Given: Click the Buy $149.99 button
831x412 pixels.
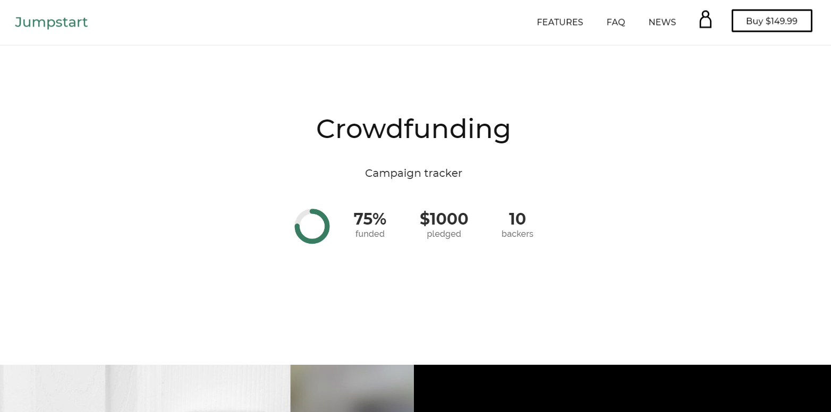Looking at the screenshot, I should pos(771,21).
